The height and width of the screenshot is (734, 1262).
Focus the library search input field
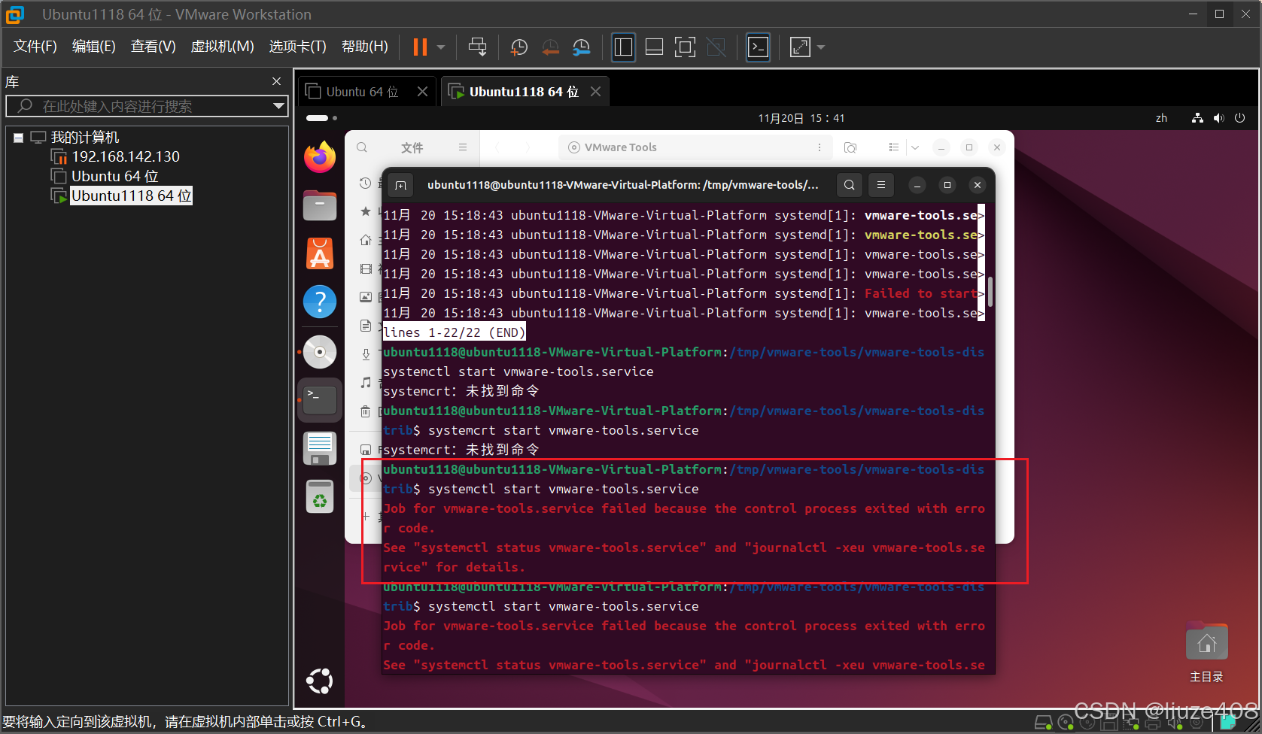[147, 106]
